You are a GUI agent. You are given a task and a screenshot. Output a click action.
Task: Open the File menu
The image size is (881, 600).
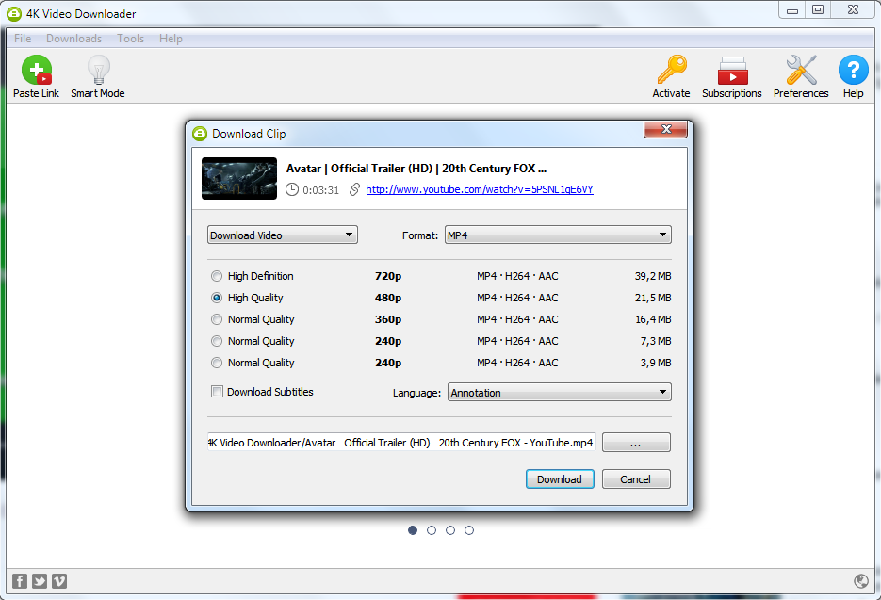coord(23,39)
